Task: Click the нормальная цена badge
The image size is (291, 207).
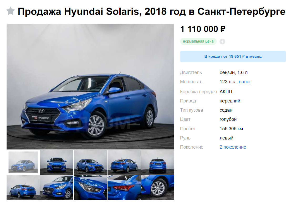Action: (198, 41)
